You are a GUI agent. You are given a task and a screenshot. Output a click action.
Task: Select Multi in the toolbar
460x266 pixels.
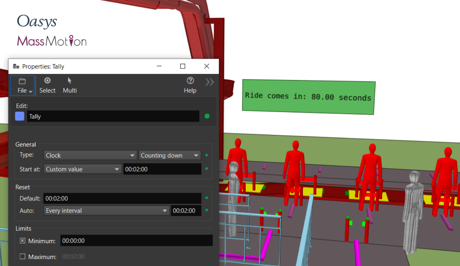70,90
